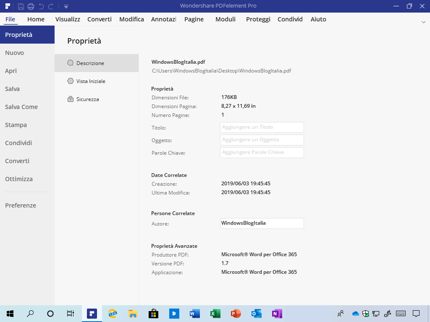The width and height of the screenshot is (430, 322).
Task: Click the OneDrive cloud tray icon
Action: [x=355, y=314]
